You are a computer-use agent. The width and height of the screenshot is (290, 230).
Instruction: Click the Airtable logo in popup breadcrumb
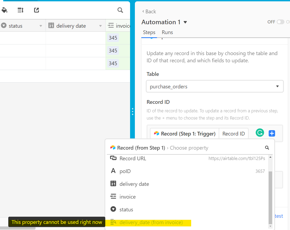click(x=113, y=147)
